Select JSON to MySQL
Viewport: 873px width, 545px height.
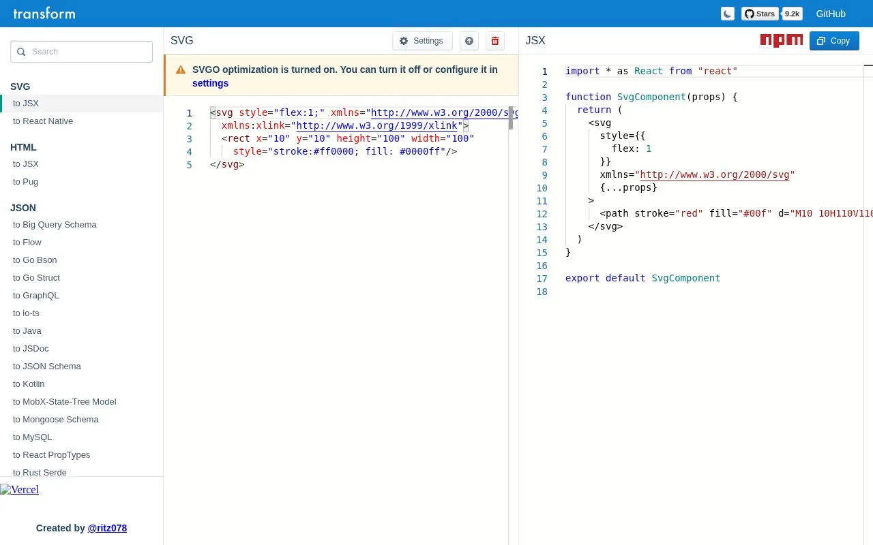pos(82,437)
